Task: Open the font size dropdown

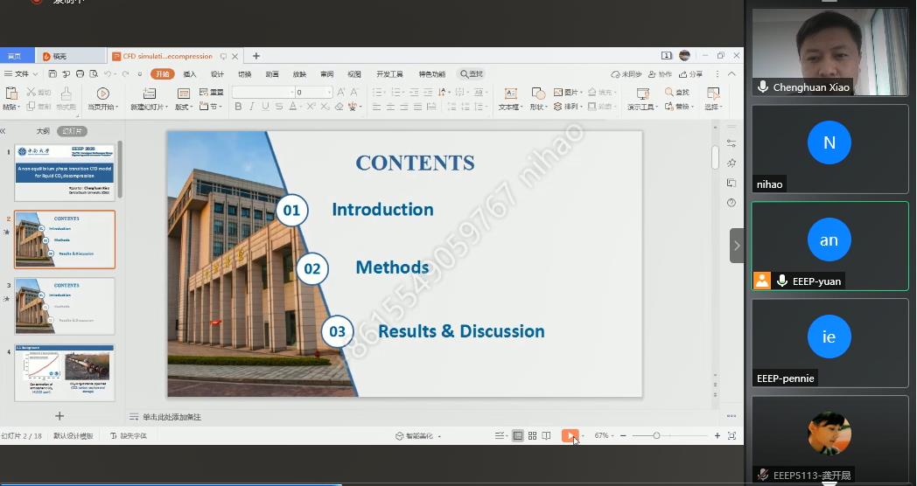Action: 329,93
